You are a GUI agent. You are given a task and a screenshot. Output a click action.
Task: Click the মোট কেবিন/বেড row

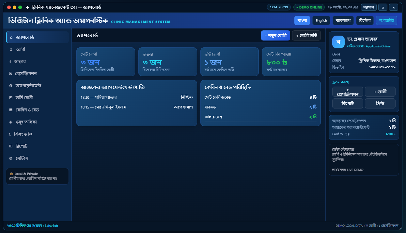[260, 97]
